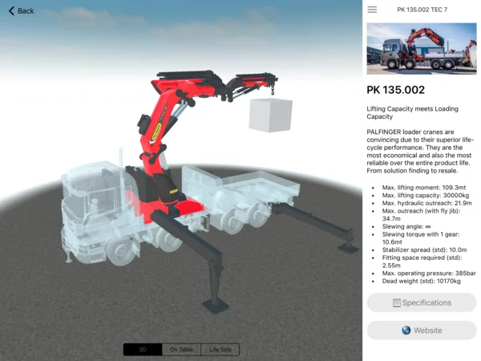This screenshot has height=361, width=481.
Task: Switch to the Life Size tab
Action: click(x=220, y=349)
